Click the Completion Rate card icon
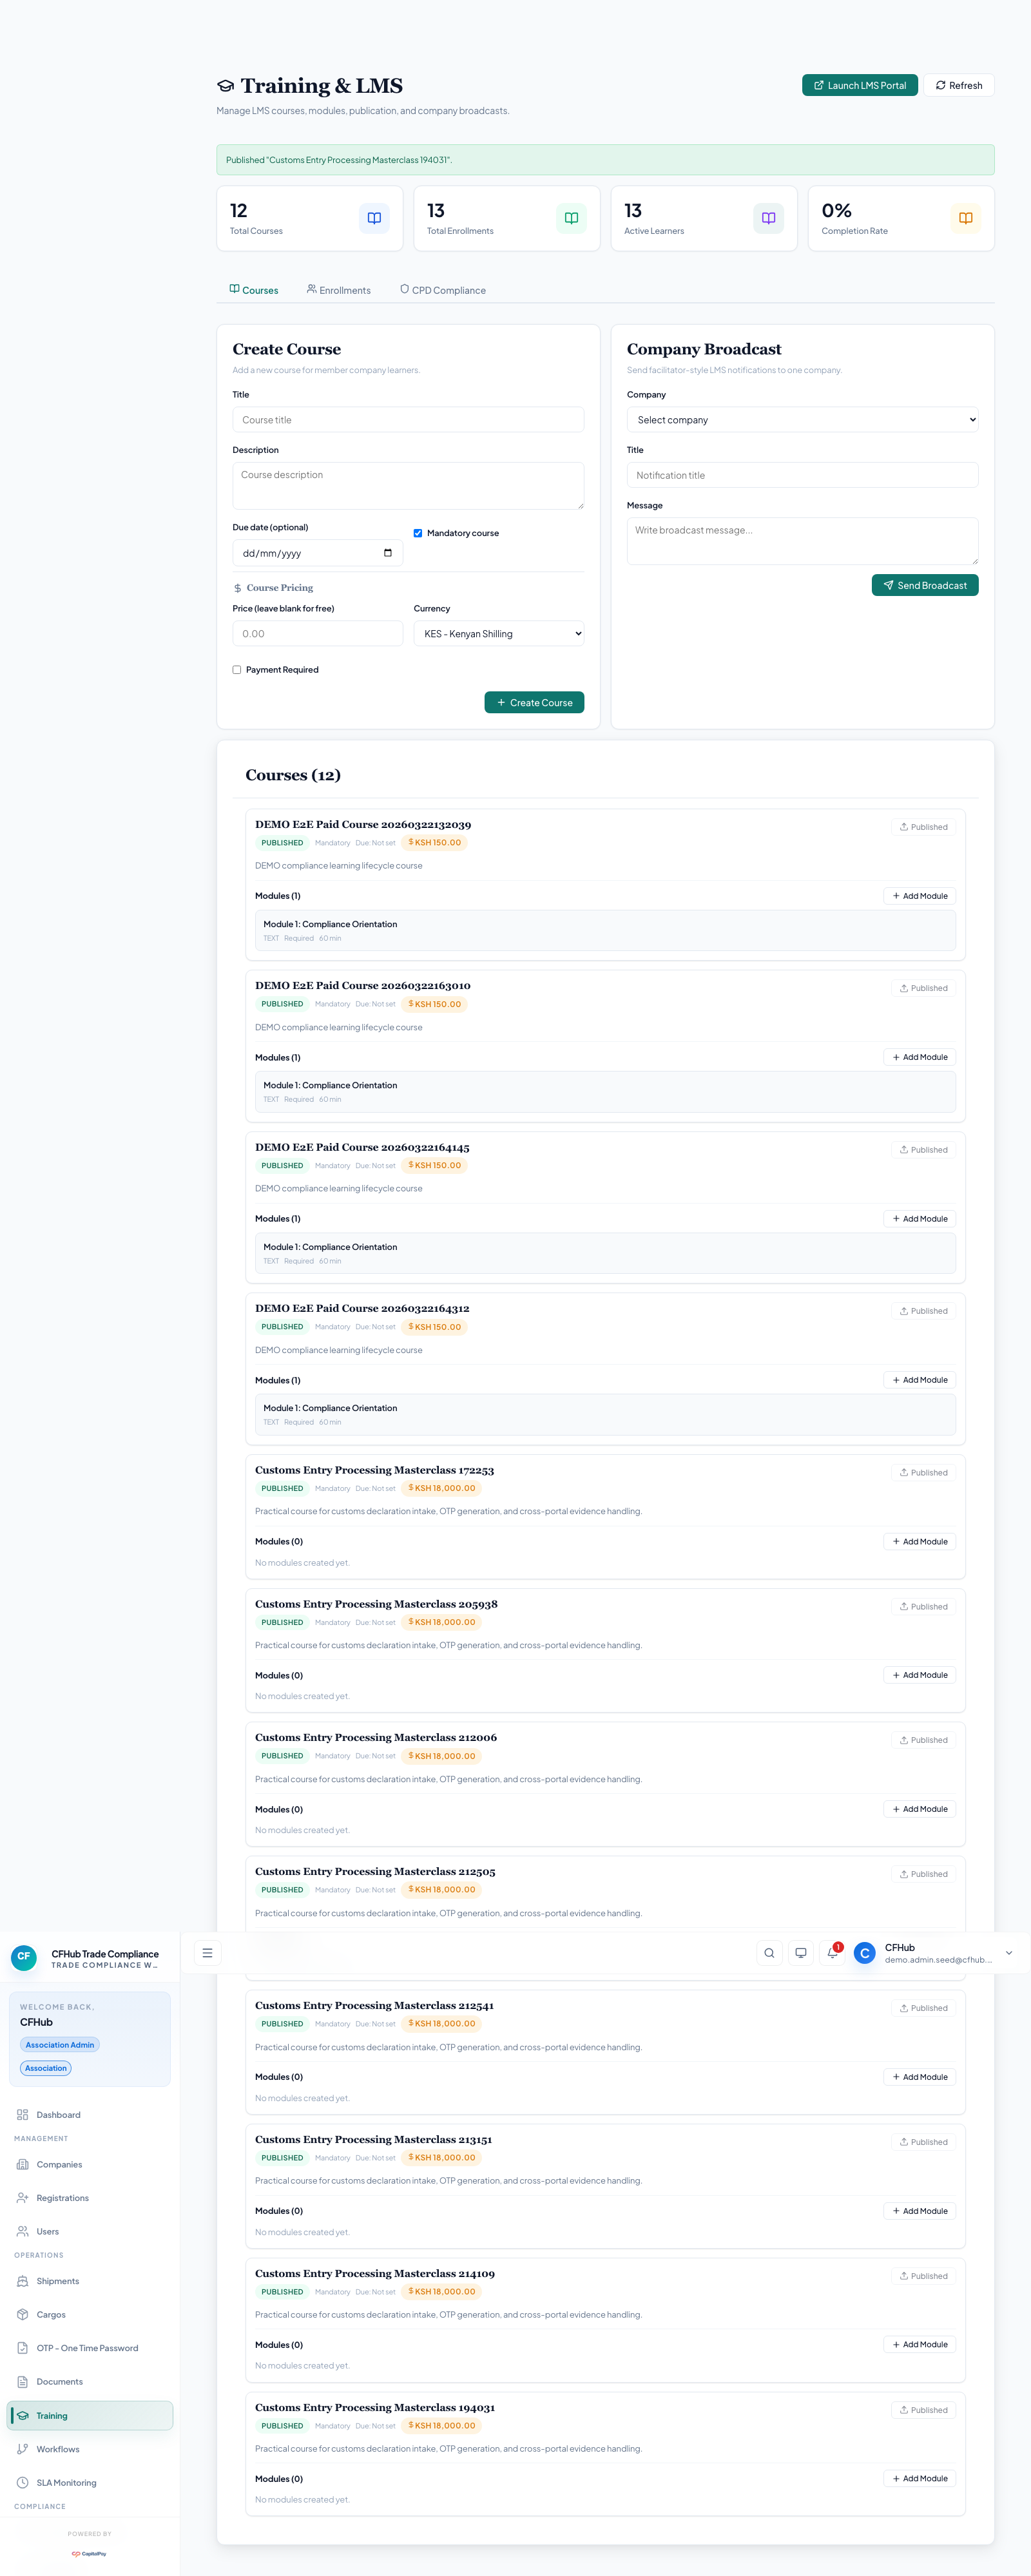 coord(965,218)
